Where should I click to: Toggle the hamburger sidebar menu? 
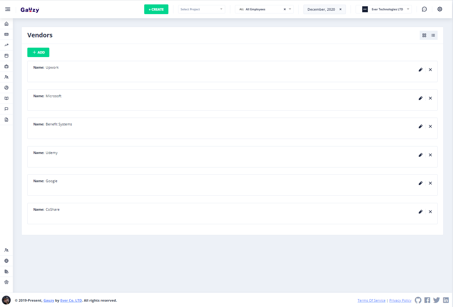pos(8,9)
